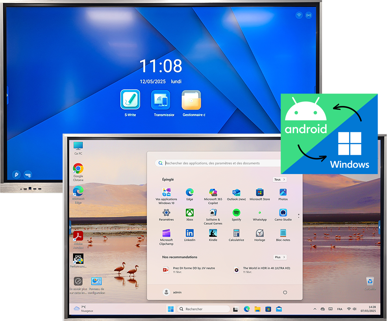This screenshot has height=321, width=387.
Task: Open the Gestionnaire file manager icon
Action: (191, 99)
